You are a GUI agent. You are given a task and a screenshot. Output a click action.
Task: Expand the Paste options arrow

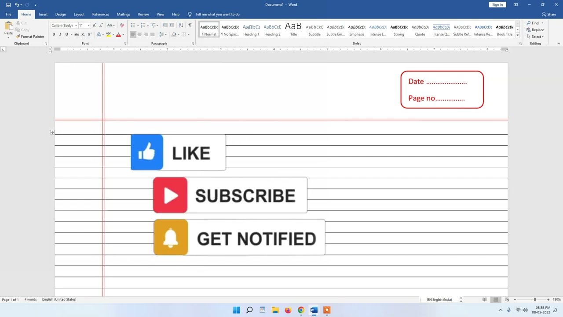pos(8,37)
